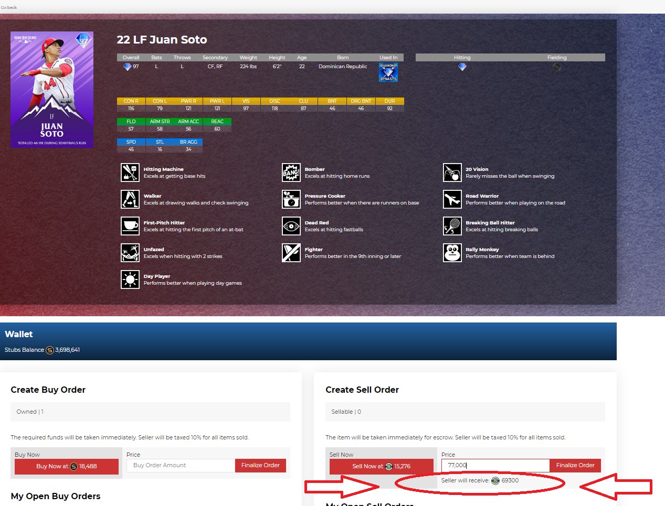Focus the Buy Order Amount field
Image resolution: width=665 pixels, height=506 pixels.
pyautogui.click(x=181, y=465)
